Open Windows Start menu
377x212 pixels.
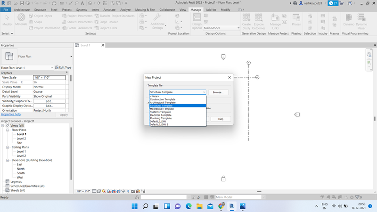[135, 206]
